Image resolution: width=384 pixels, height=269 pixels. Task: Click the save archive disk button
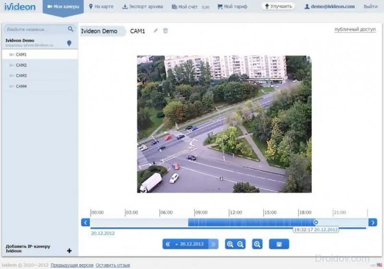coord(279,244)
